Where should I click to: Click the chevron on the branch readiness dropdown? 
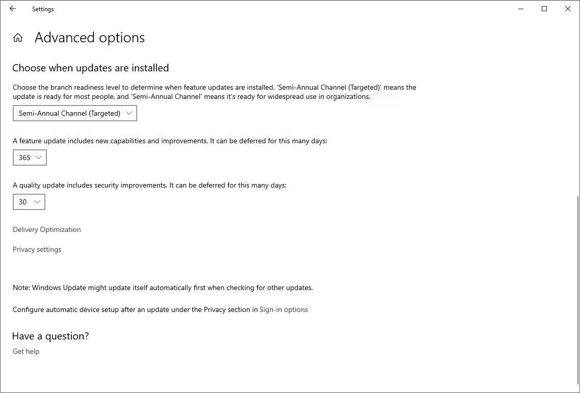(x=129, y=113)
